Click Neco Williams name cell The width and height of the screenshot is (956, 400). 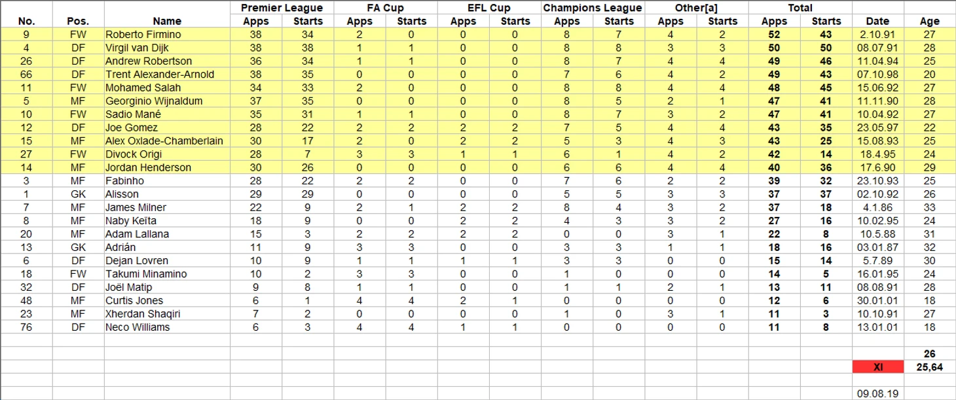[x=138, y=327]
